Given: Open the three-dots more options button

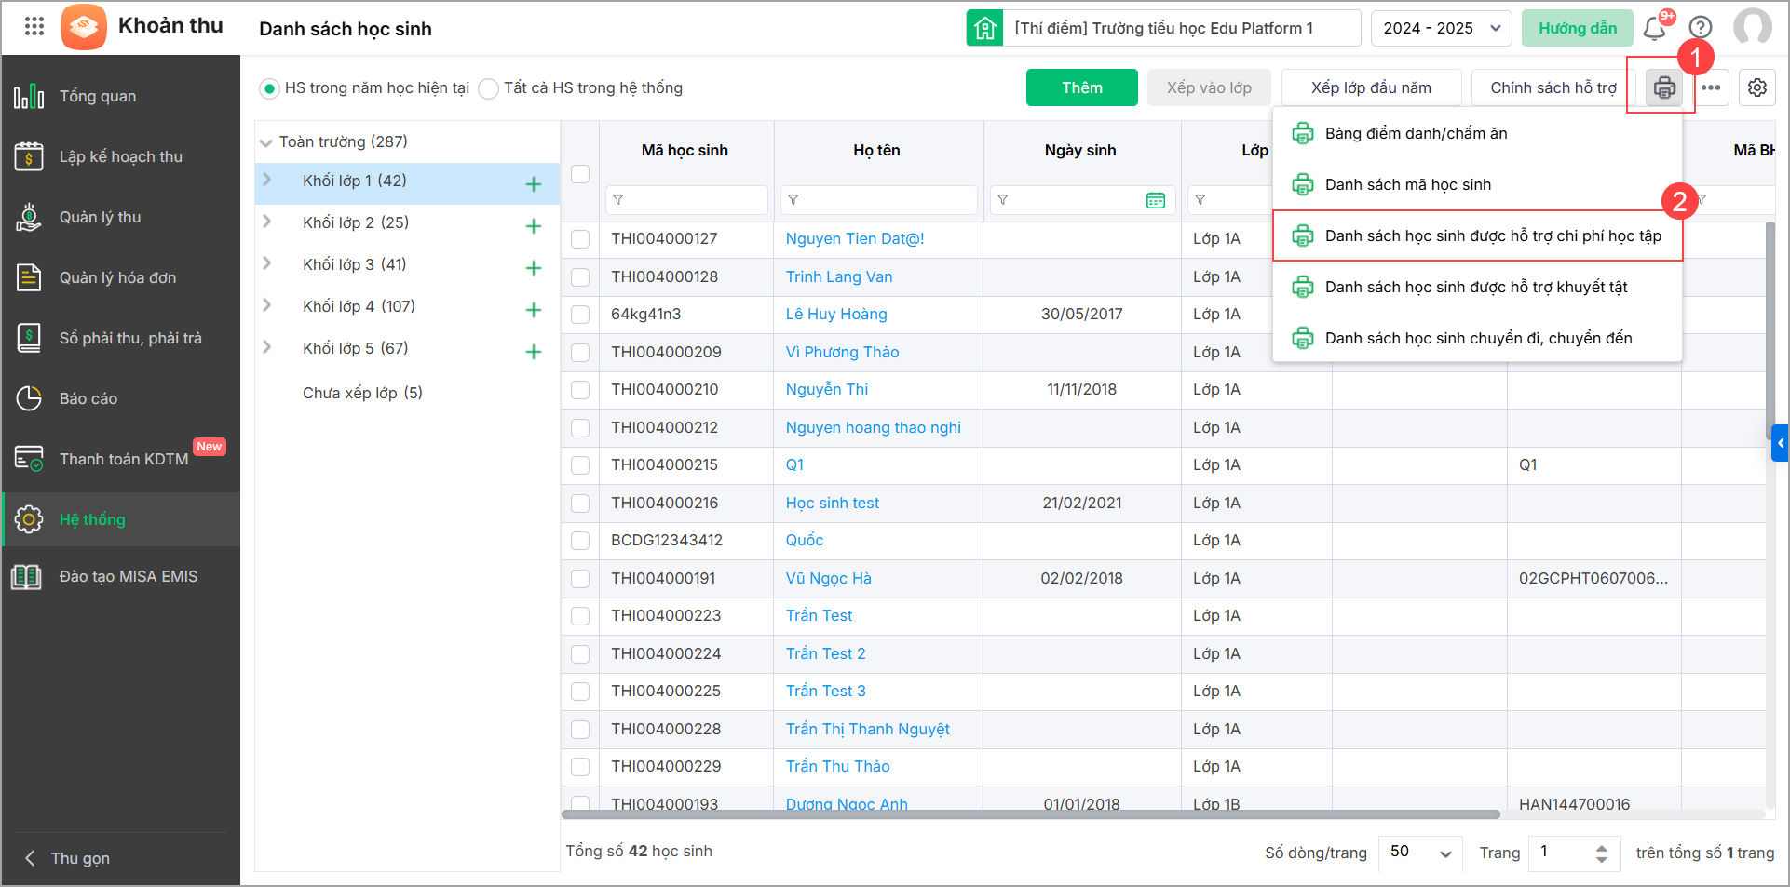Looking at the screenshot, I should (1710, 87).
